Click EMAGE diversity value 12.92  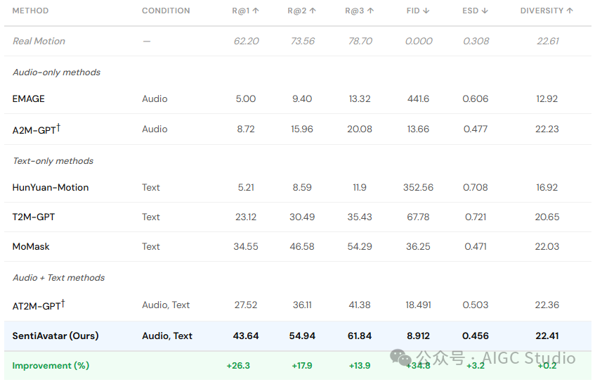point(547,98)
